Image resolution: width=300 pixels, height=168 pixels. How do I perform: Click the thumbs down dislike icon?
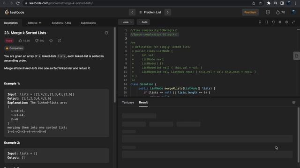click(x=37, y=41)
